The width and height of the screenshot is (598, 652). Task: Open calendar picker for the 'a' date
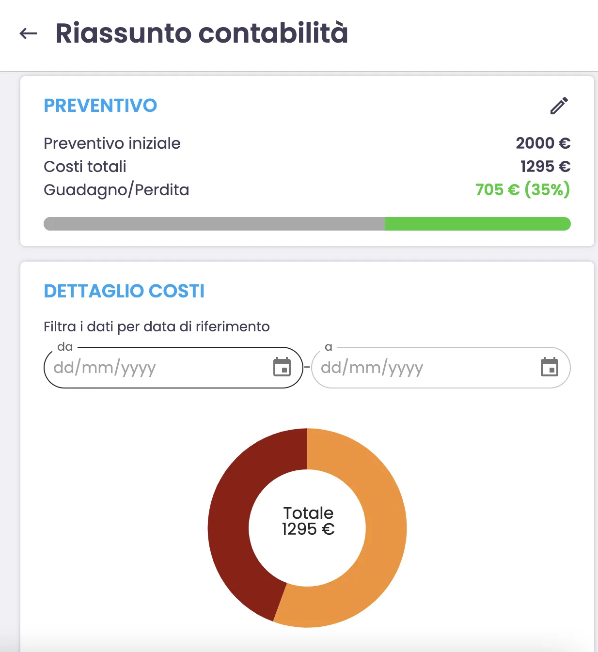tap(550, 367)
